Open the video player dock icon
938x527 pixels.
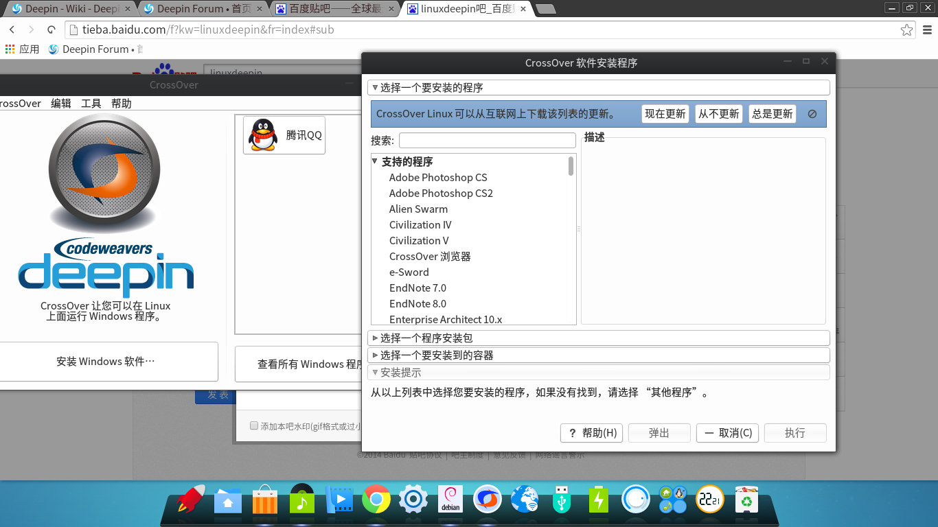point(339,500)
